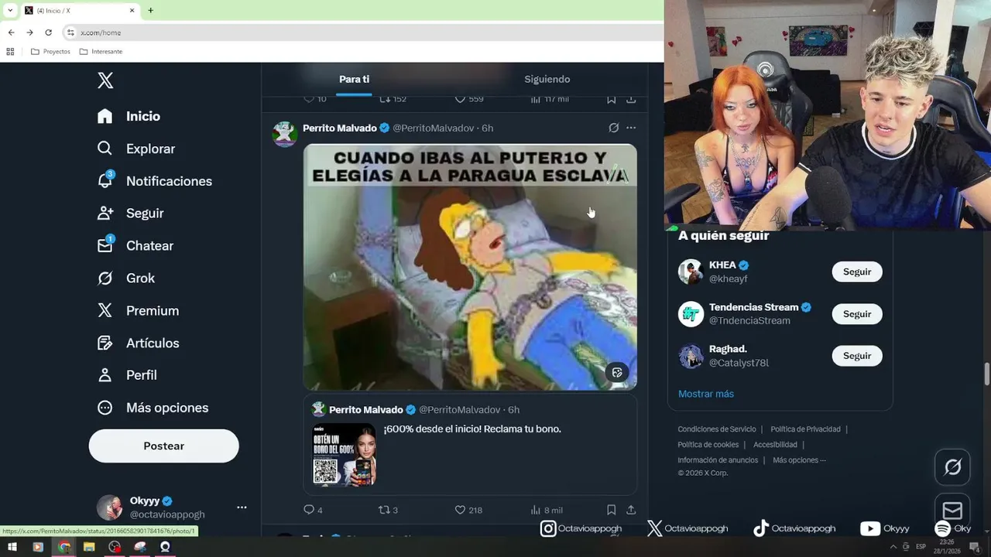Viewport: 991px width, 557px height.
Task: Open browser apps grid shortcut
Action: point(10,52)
